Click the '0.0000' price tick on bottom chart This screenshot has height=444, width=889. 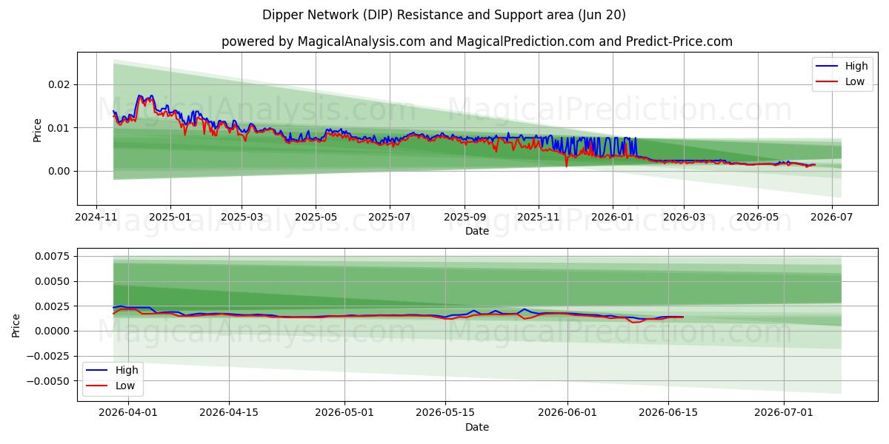54,331
